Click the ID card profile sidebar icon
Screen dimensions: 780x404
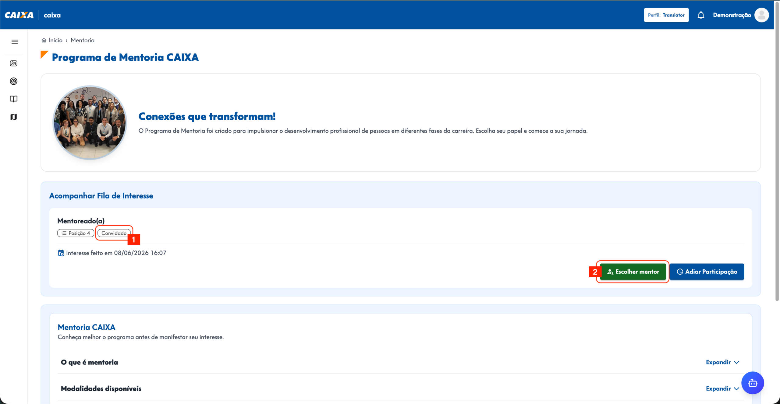point(14,63)
